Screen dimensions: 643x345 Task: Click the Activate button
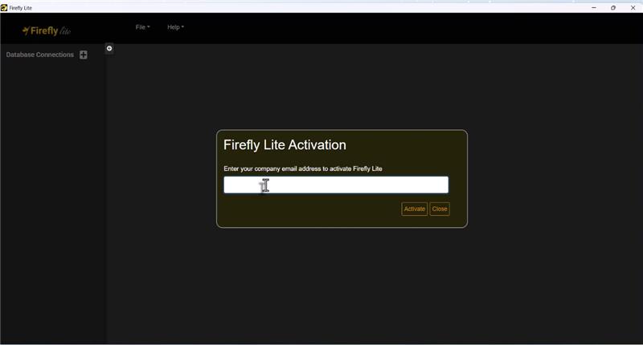point(414,209)
